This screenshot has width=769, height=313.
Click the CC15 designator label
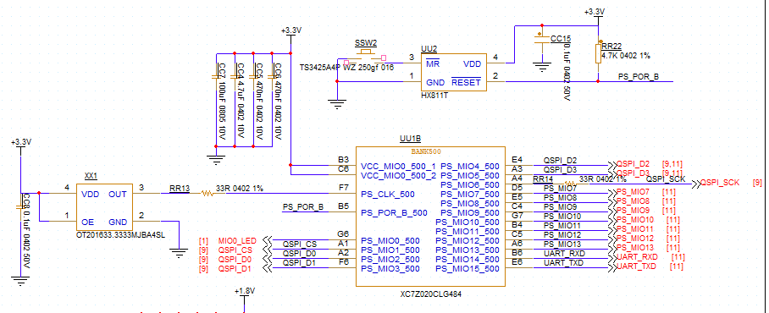point(561,39)
